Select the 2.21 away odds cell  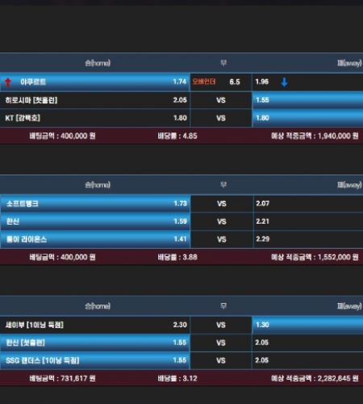[308, 221]
